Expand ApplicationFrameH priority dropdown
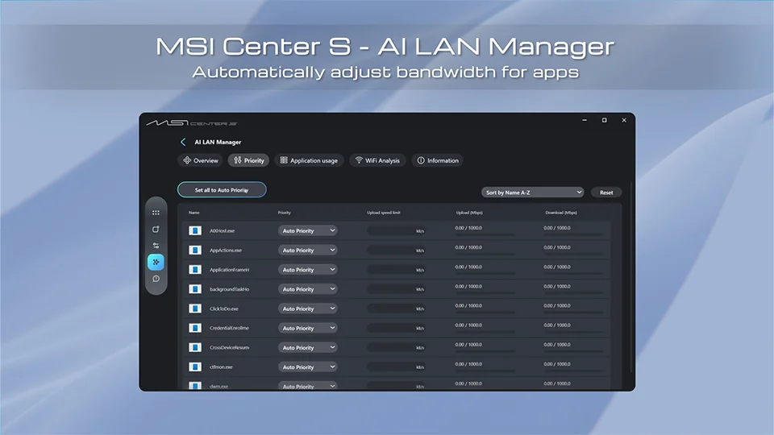 [308, 270]
